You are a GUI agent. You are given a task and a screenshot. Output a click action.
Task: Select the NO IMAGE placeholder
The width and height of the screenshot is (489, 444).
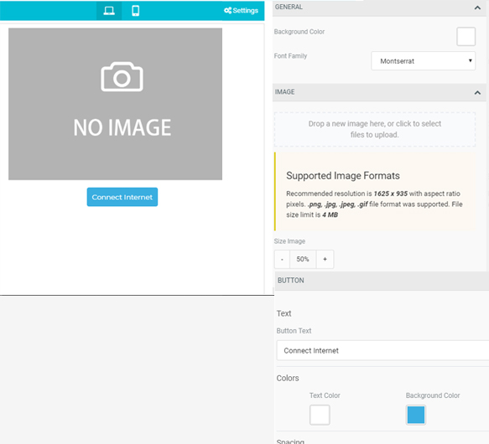tap(116, 104)
